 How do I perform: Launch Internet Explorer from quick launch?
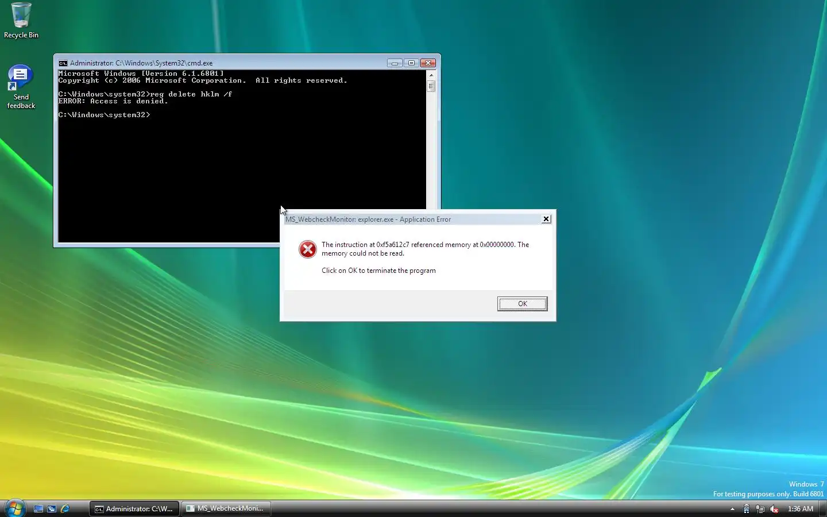click(x=65, y=508)
